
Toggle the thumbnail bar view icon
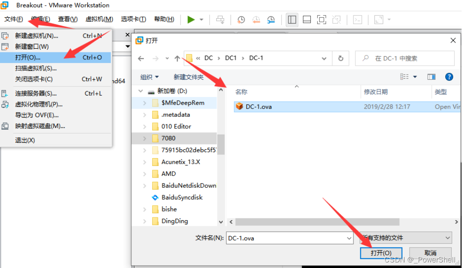point(307,20)
